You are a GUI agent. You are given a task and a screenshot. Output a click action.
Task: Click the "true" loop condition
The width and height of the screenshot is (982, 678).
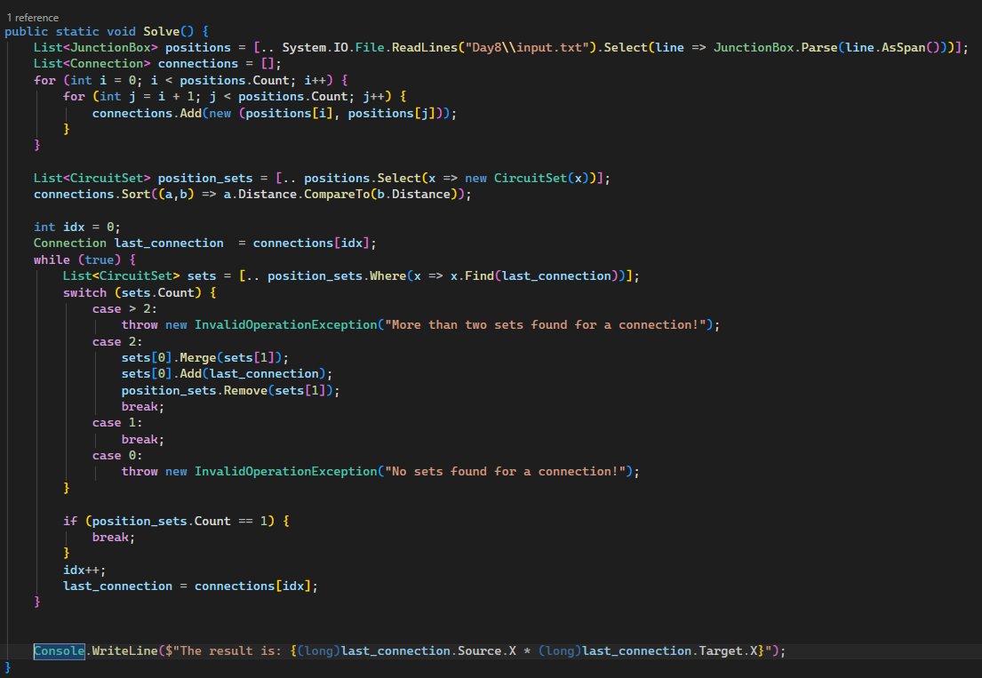(x=99, y=259)
